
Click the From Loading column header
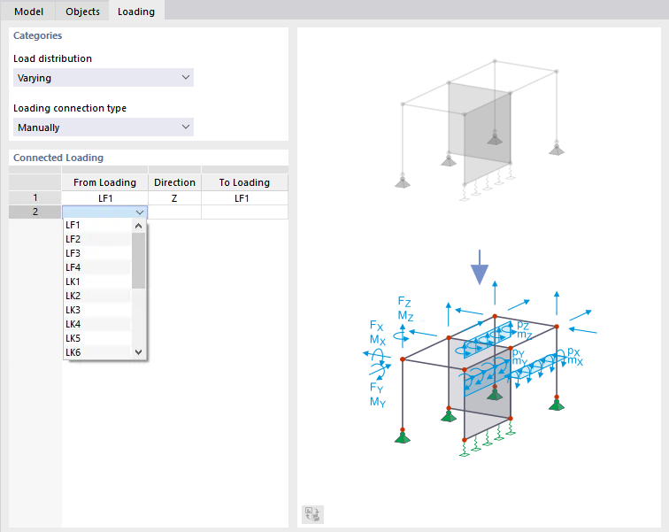coord(105,182)
